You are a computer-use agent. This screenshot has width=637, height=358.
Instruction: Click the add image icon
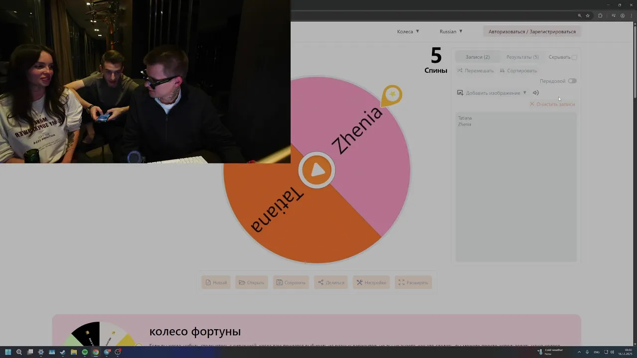[460, 93]
